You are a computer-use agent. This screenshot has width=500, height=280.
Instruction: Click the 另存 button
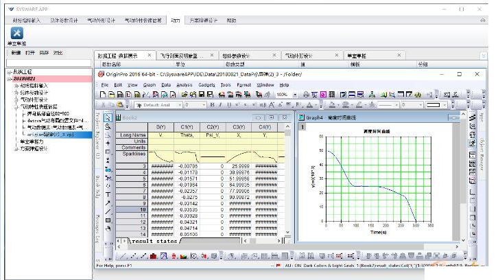pyautogui.click(x=44, y=53)
